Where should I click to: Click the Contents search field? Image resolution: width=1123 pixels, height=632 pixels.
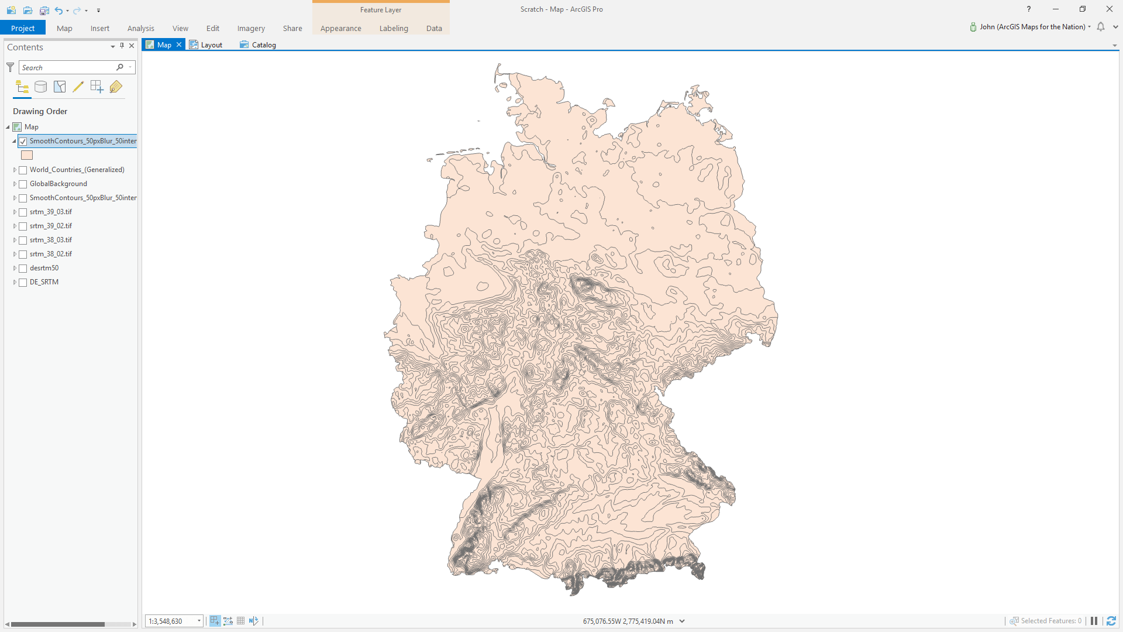[x=67, y=67]
